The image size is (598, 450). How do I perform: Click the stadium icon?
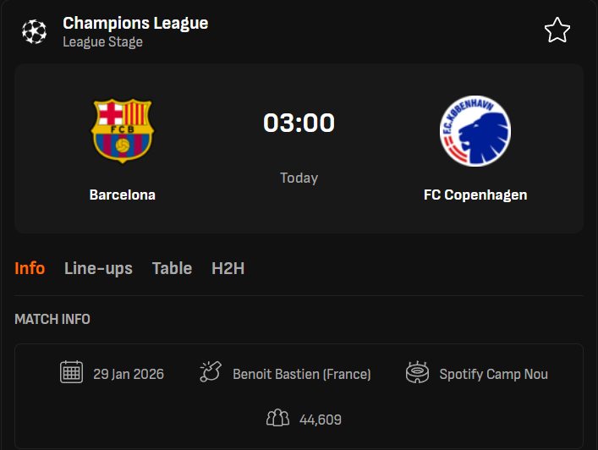pyautogui.click(x=417, y=372)
